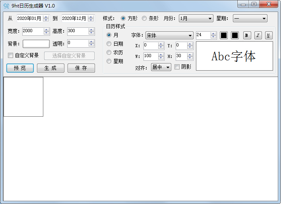Click 生成 generate button

(50, 68)
